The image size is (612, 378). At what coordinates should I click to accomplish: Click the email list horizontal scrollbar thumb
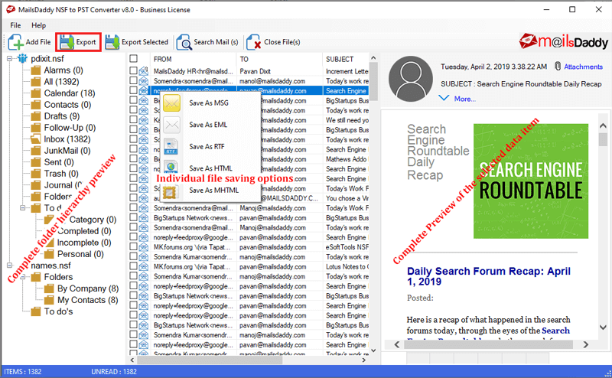tap(209, 360)
